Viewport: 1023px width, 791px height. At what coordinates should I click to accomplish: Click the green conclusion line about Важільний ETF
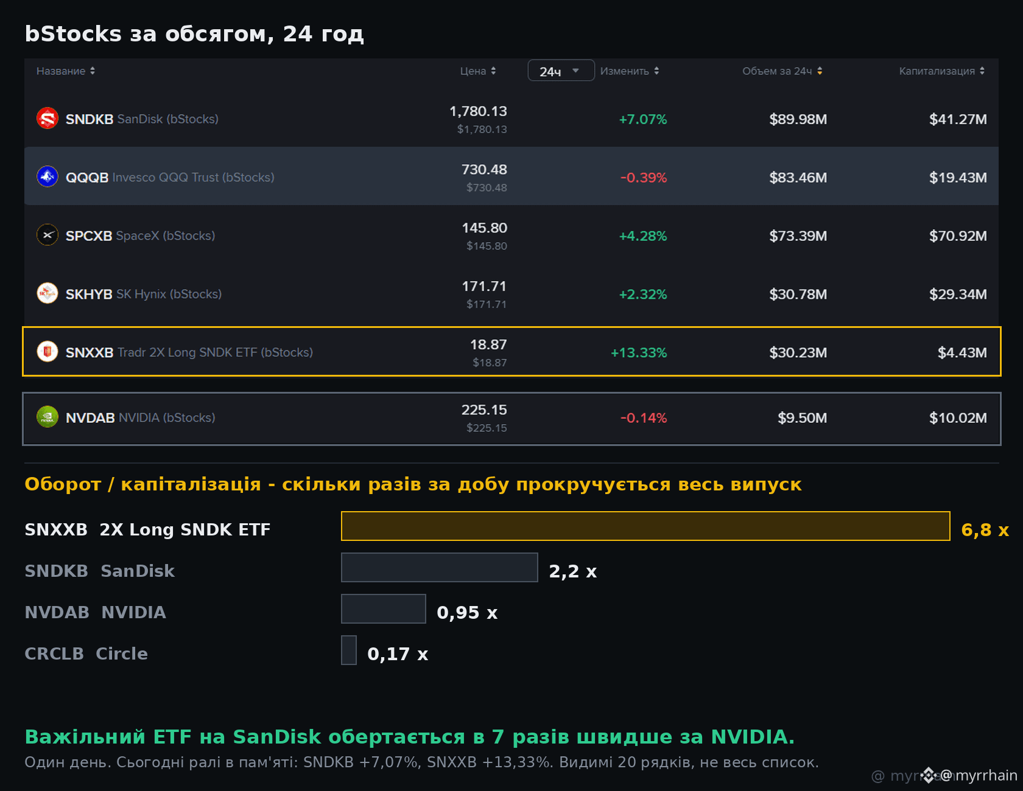[409, 737]
